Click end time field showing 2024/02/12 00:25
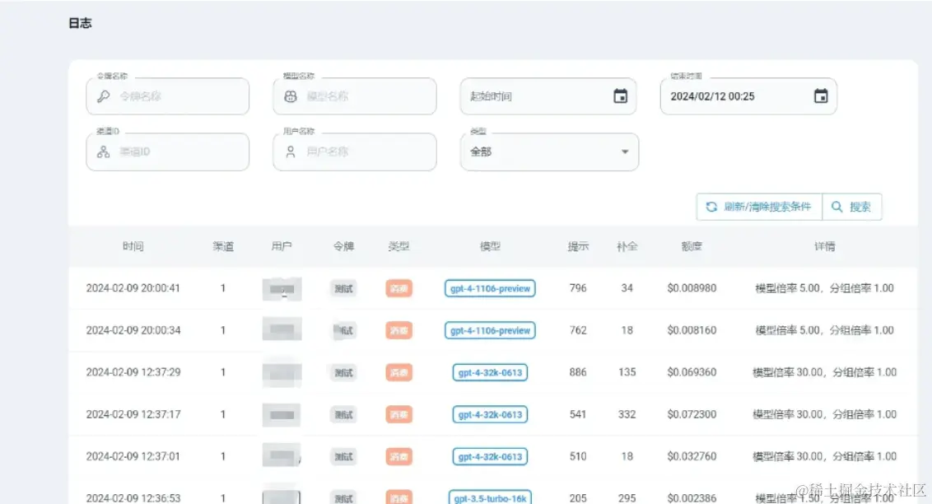 tap(748, 96)
